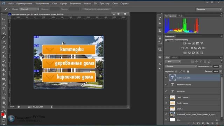Hide the коттеджи text layer
The height and width of the screenshot is (126, 224).
pos(166,91)
